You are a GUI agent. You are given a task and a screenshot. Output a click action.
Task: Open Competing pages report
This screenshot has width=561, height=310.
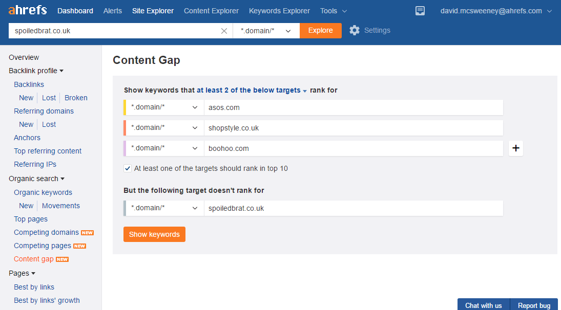[43, 246]
